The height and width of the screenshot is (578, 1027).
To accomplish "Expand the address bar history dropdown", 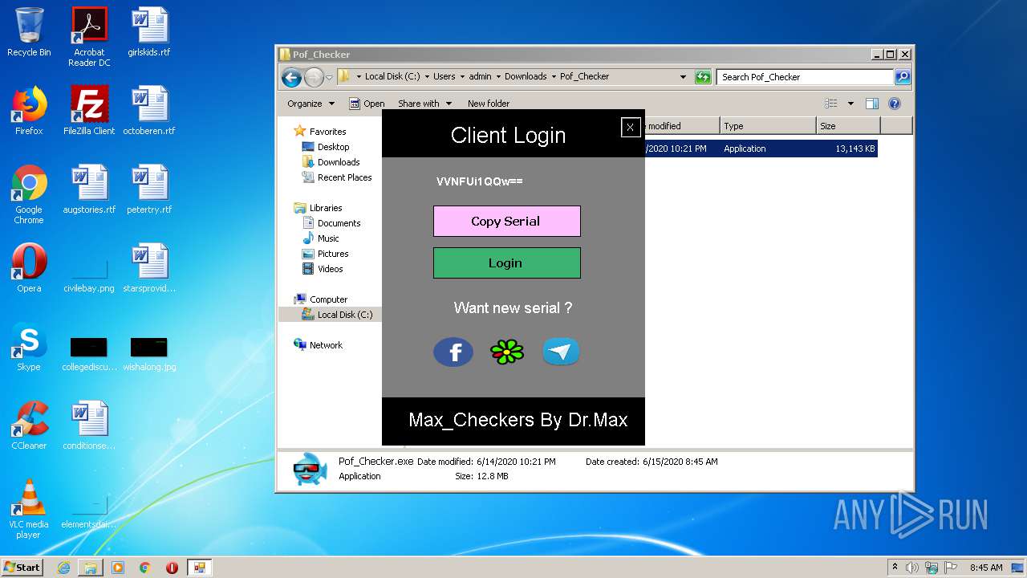I will (x=683, y=77).
